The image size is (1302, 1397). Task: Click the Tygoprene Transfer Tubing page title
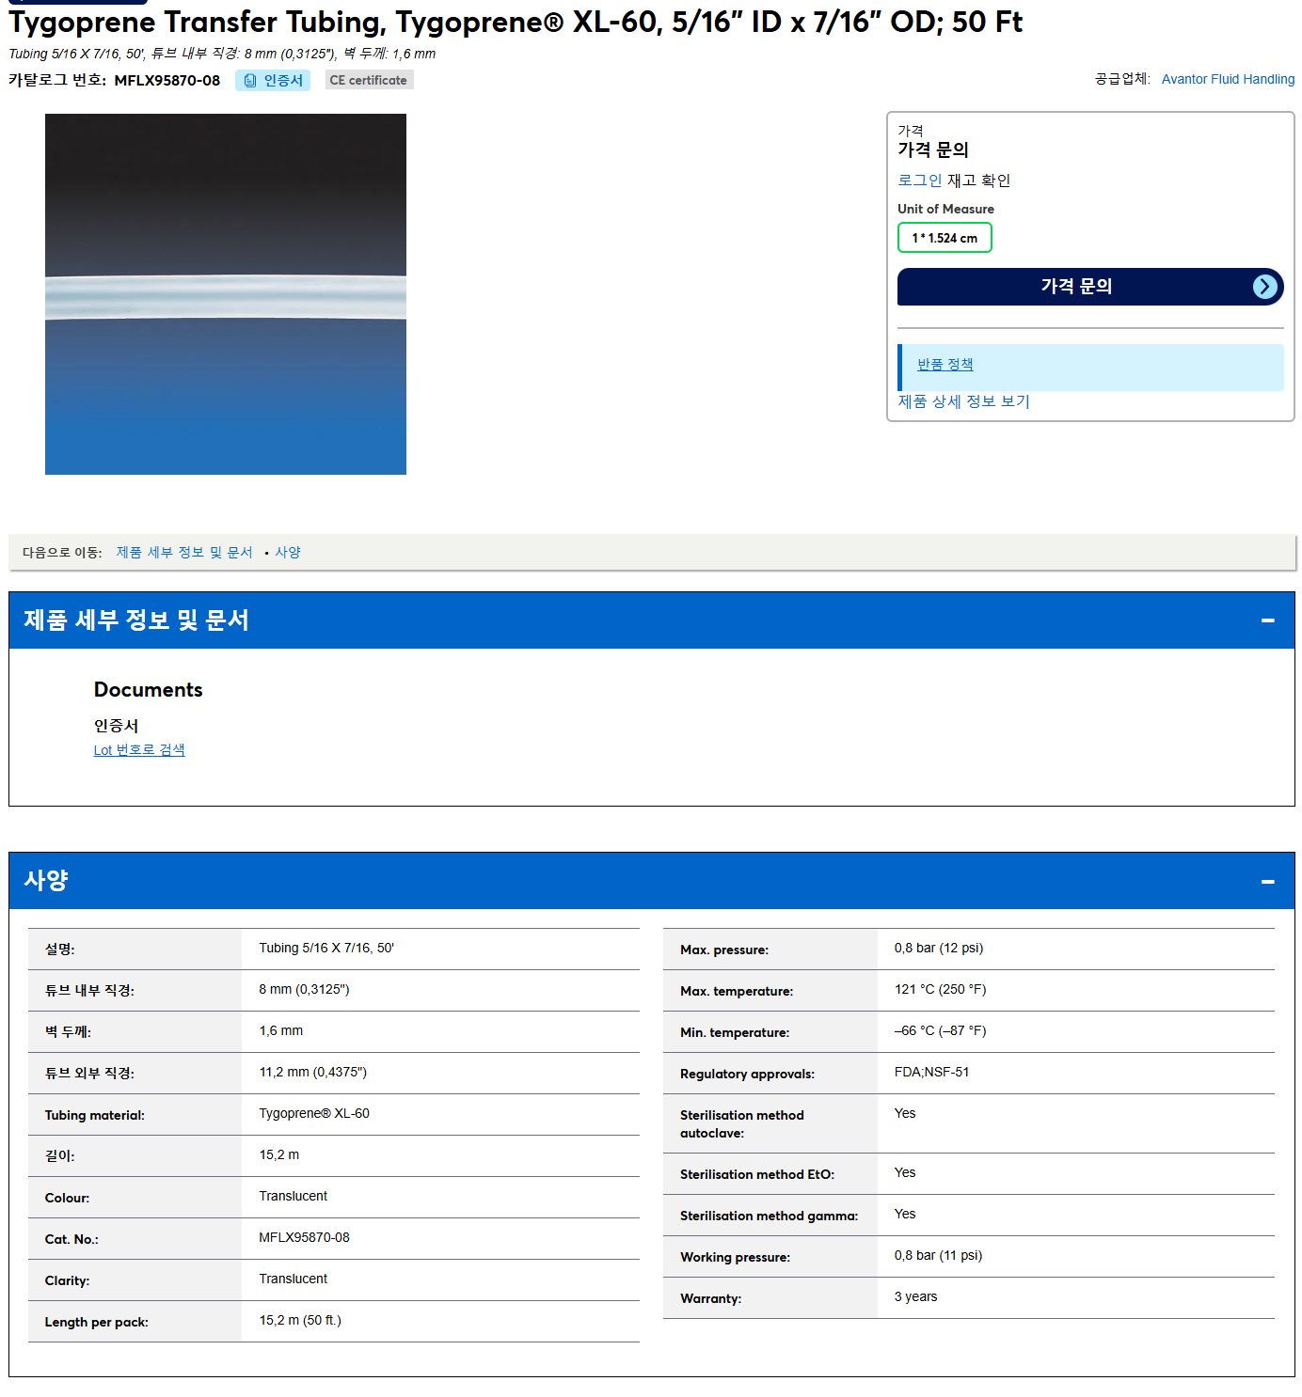(516, 22)
